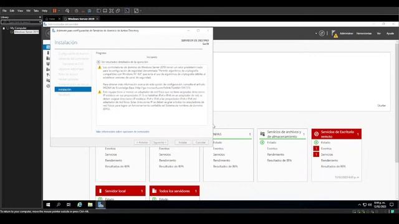This screenshot has height=224, width=399.
Task: Open the Servidor local tile header
Action: 120,191
